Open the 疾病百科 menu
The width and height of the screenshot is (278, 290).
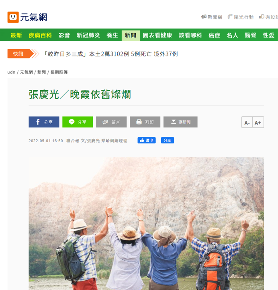click(x=40, y=35)
